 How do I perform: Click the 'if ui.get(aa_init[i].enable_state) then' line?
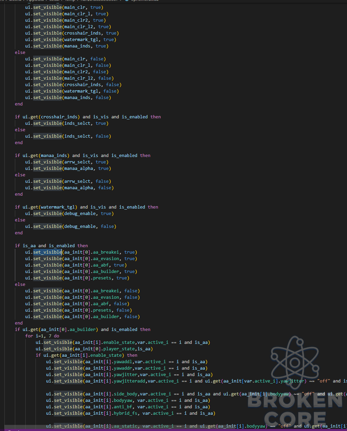pos(87,355)
